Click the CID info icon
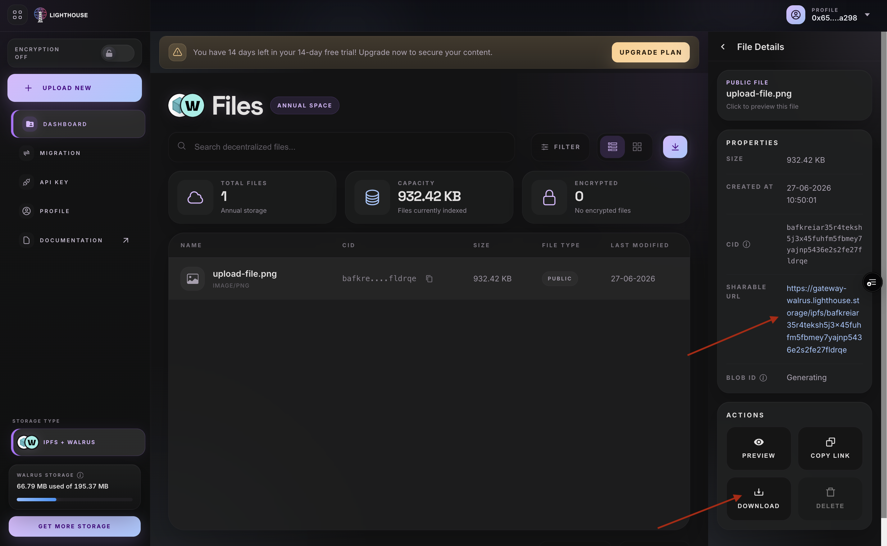Image resolution: width=887 pixels, height=546 pixels. click(x=747, y=244)
